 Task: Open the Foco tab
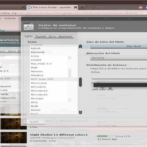[x=53, y=36]
